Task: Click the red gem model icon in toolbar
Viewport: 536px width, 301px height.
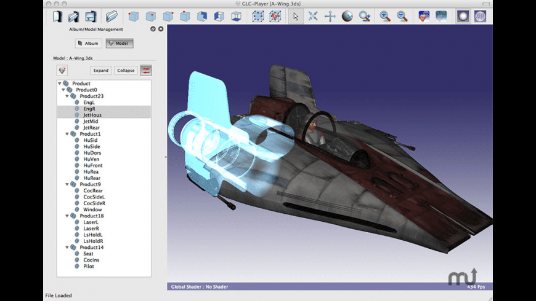Action: point(424,17)
